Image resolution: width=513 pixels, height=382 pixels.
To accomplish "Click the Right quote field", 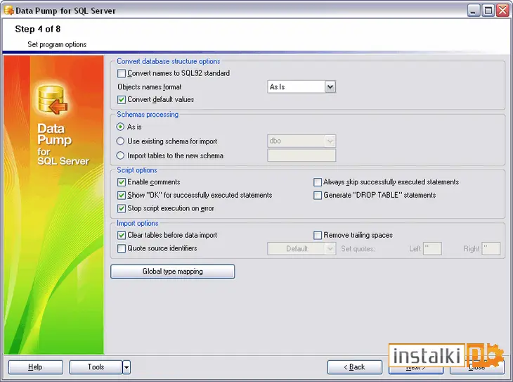I will (x=491, y=248).
